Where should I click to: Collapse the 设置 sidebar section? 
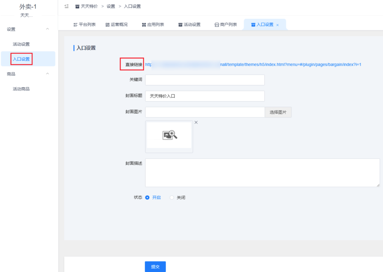47,29
